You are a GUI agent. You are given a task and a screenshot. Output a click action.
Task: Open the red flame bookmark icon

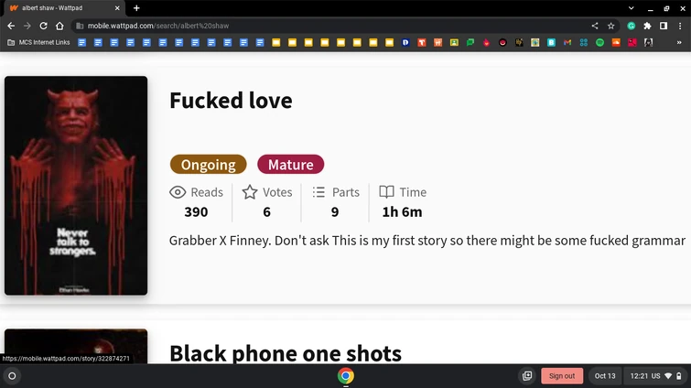coord(487,42)
